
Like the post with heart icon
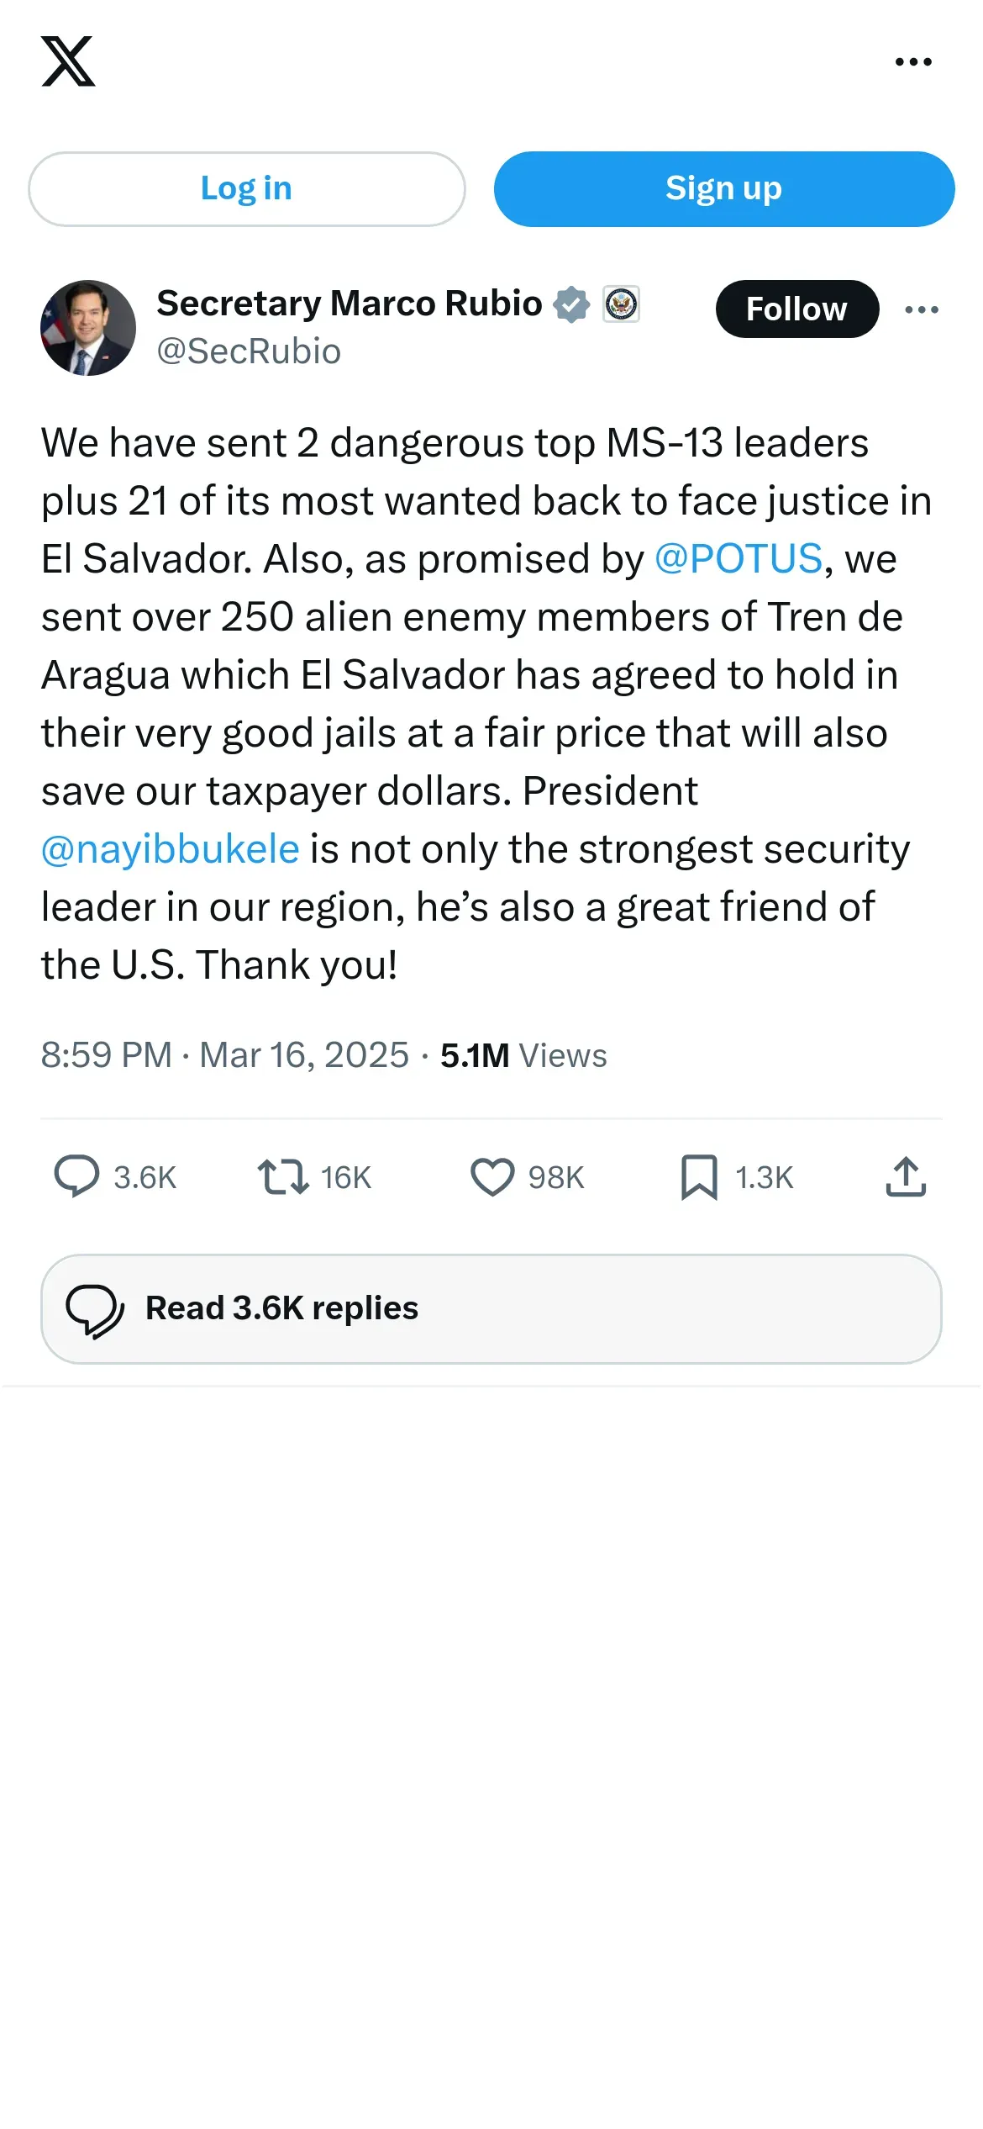[492, 1176]
